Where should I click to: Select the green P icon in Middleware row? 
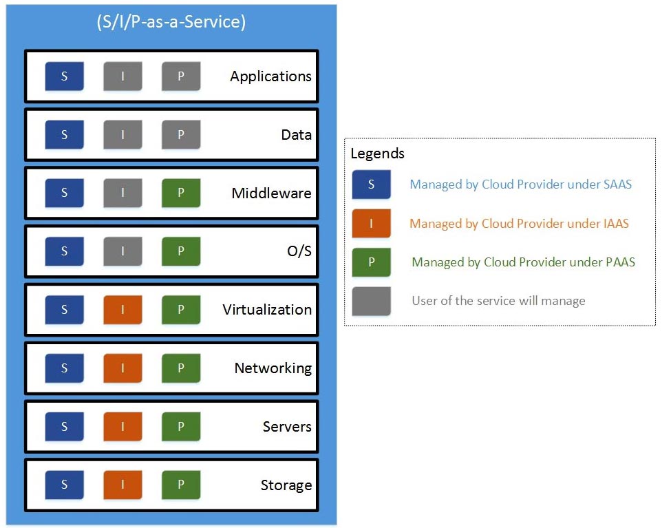(181, 193)
